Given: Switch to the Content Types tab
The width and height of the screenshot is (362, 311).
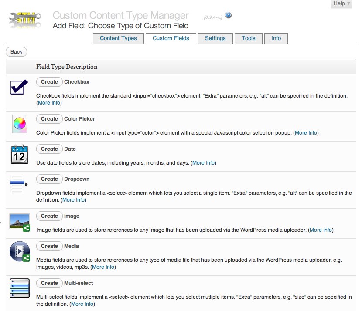Looking at the screenshot, I should (118, 38).
